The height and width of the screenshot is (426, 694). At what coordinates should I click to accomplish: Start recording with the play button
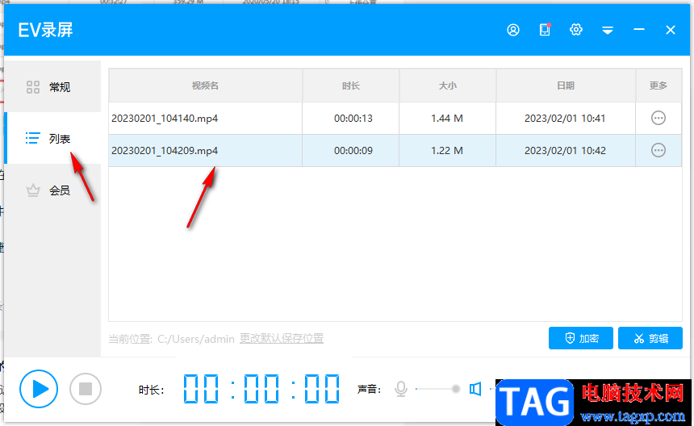pos(39,389)
